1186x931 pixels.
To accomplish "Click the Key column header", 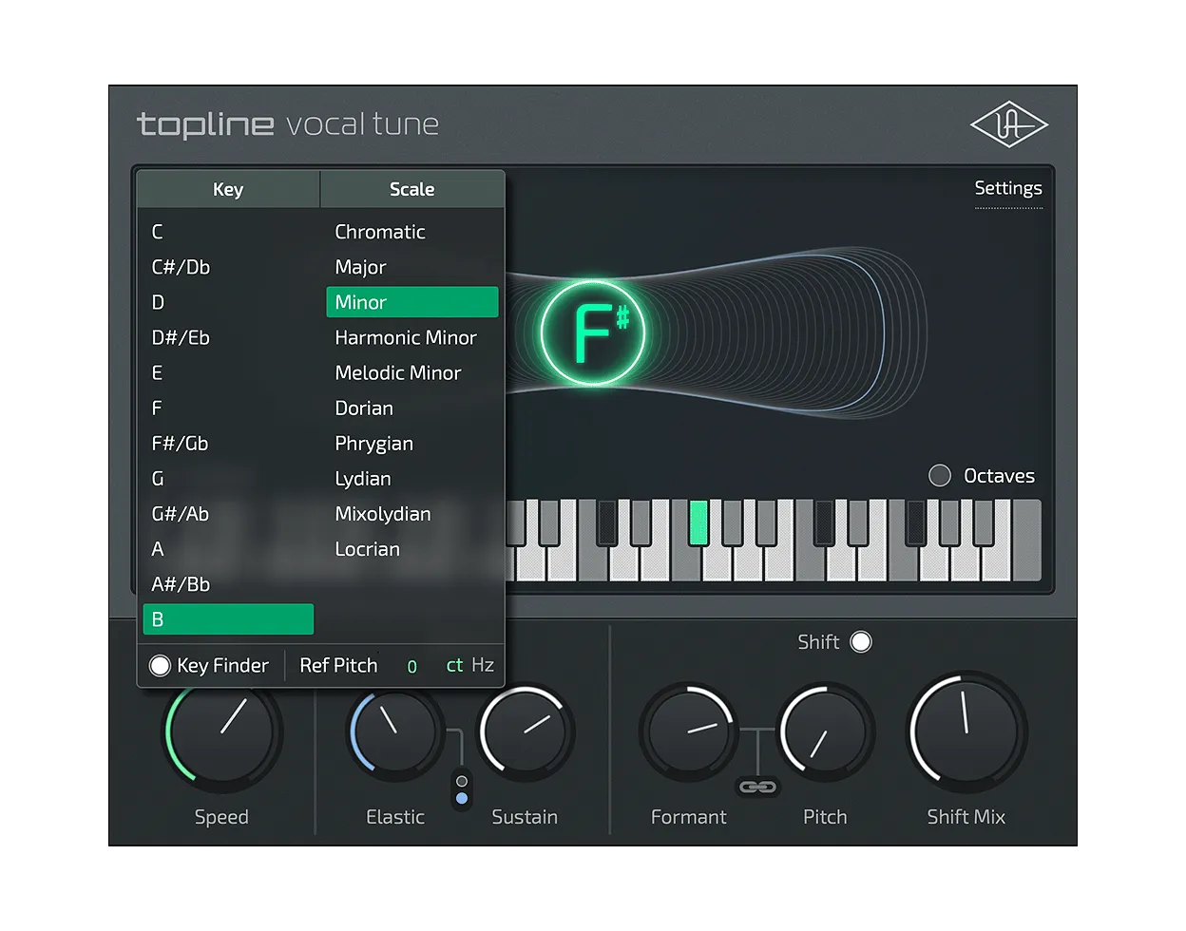I will (228, 189).
